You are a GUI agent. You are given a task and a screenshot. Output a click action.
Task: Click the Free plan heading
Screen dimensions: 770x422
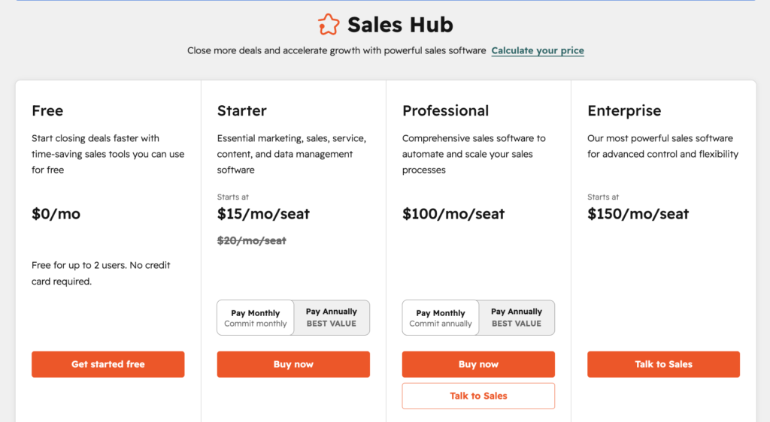pyautogui.click(x=47, y=111)
